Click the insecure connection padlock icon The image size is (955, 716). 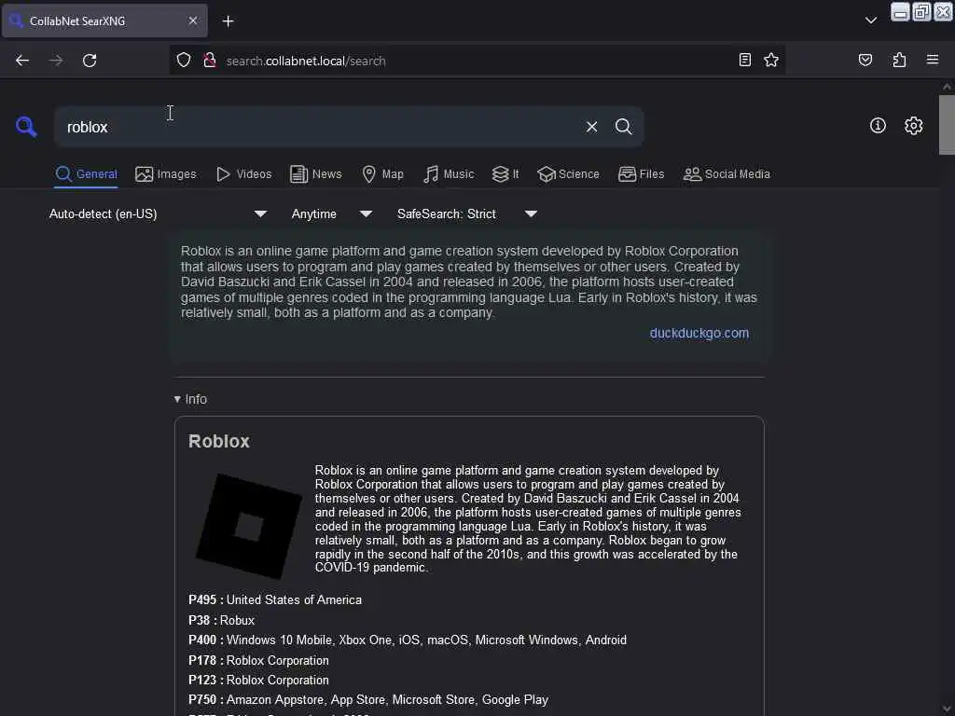(210, 61)
